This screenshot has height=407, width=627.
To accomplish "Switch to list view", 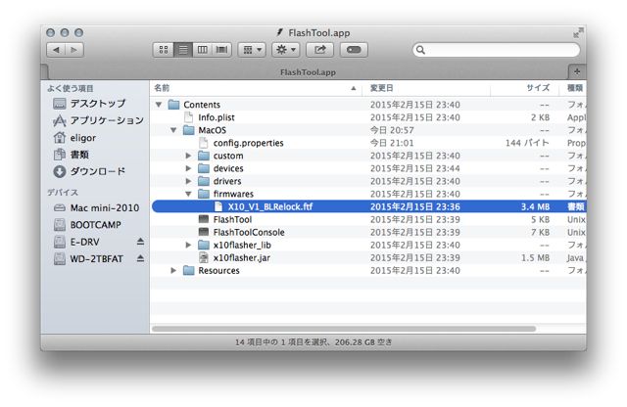I will coord(183,50).
